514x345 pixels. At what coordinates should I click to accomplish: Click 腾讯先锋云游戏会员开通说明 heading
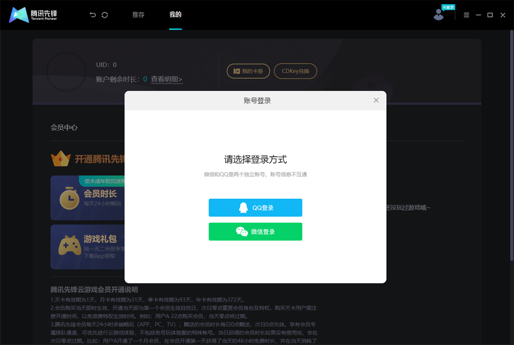[94, 290]
